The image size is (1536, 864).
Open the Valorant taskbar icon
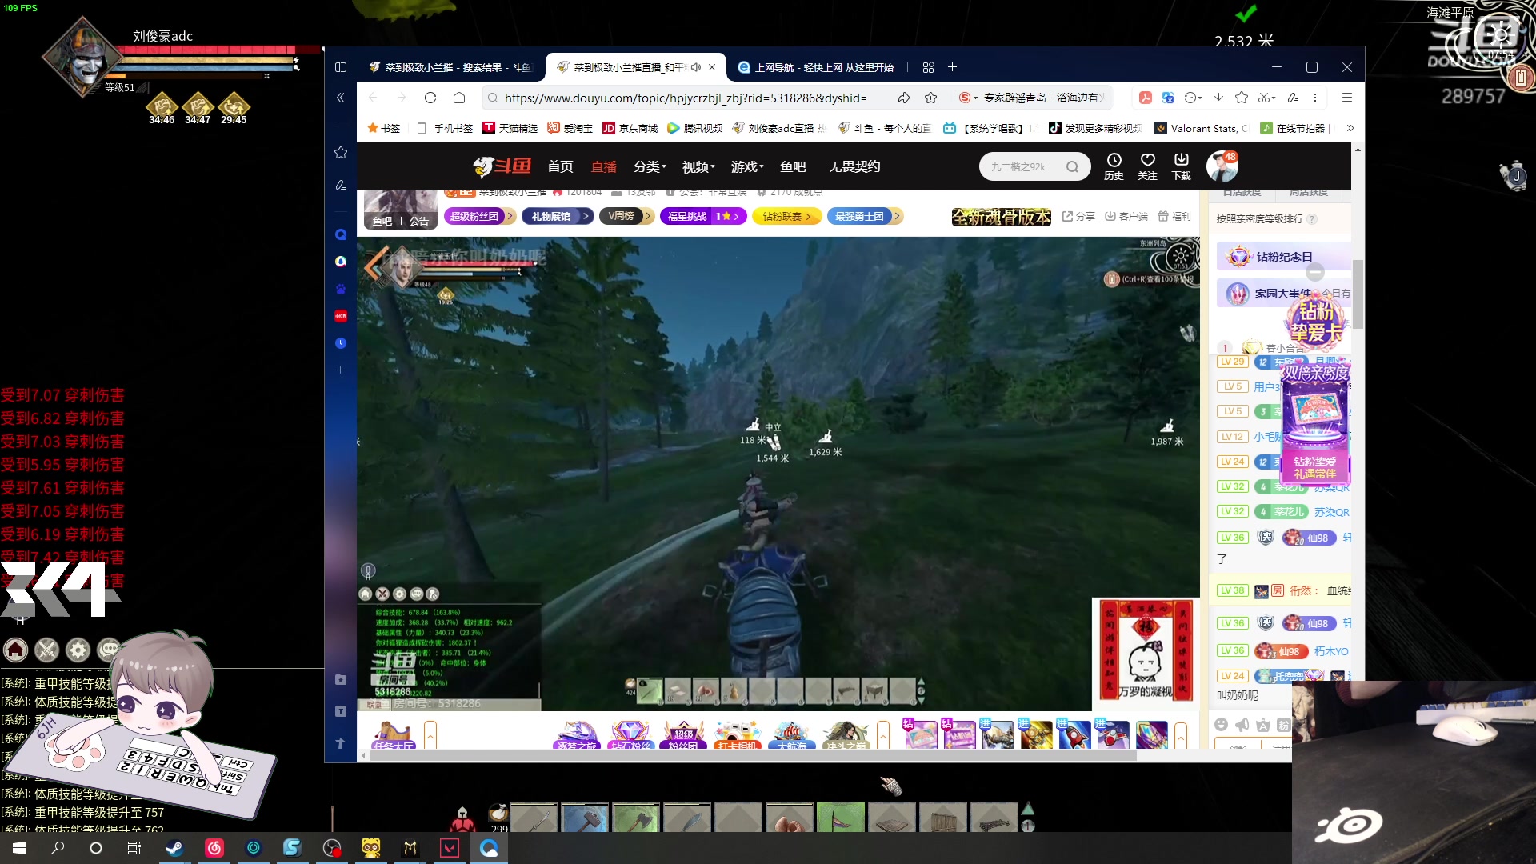click(x=450, y=848)
